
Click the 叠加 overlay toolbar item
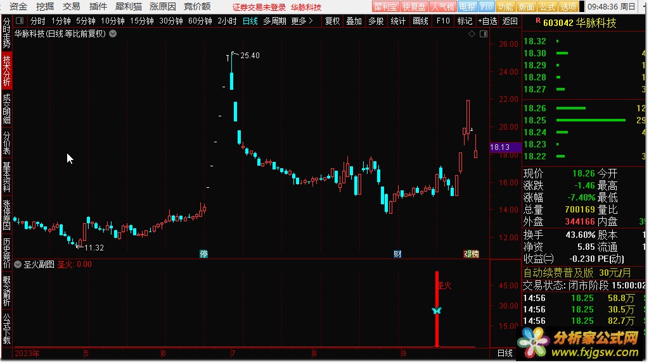(354, 21)
